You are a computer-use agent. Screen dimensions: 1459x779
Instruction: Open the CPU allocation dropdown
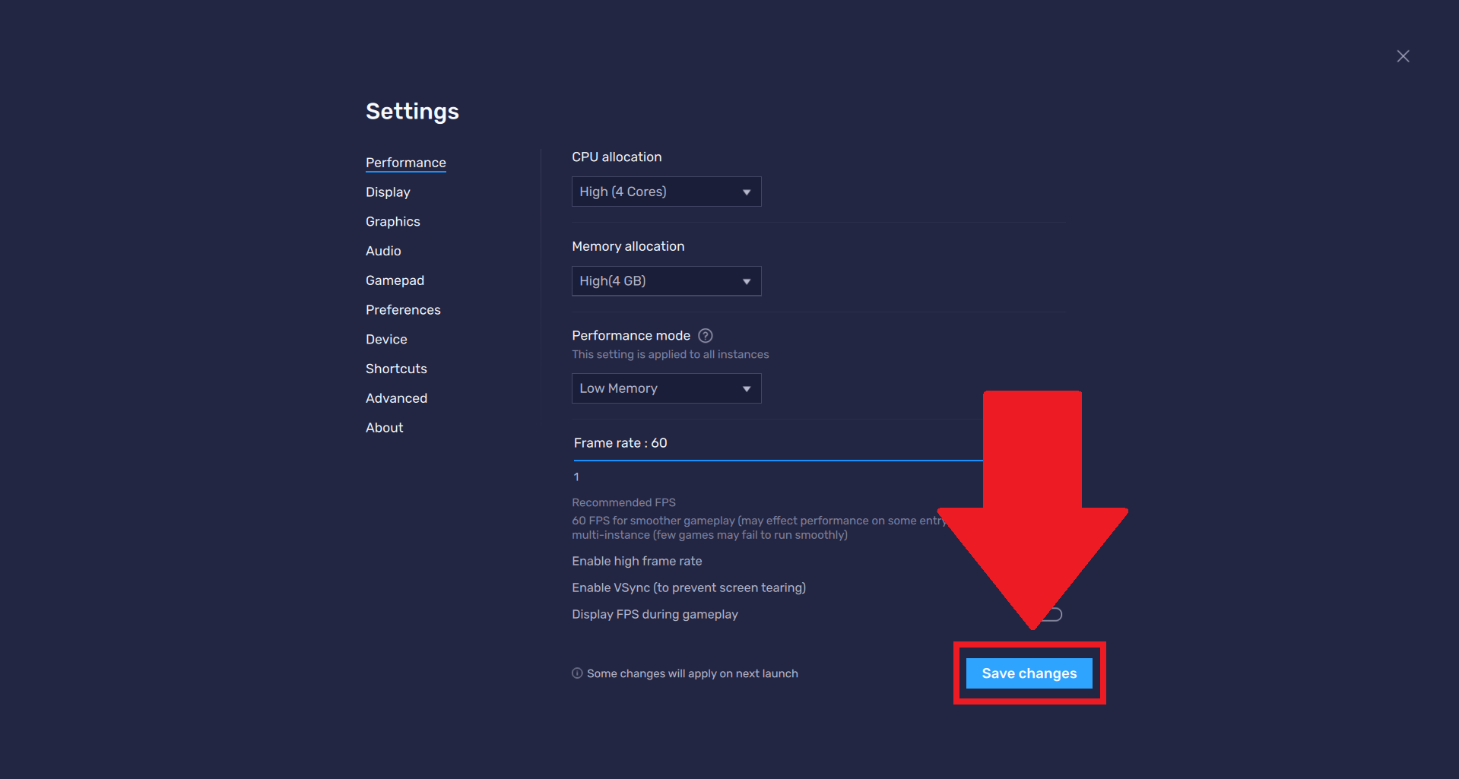[x=666, y=192]
